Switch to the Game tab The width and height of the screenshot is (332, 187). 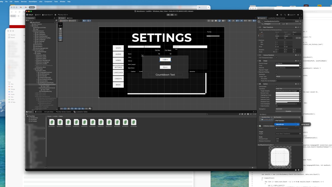[70, 18]
